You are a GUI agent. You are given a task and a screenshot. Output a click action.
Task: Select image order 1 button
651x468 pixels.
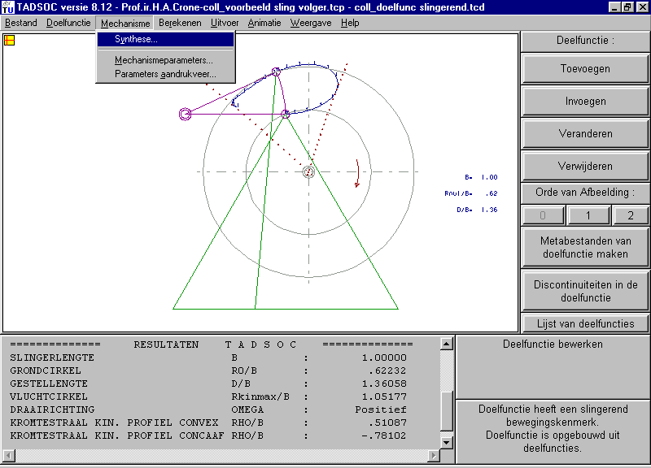click(588, 215)
